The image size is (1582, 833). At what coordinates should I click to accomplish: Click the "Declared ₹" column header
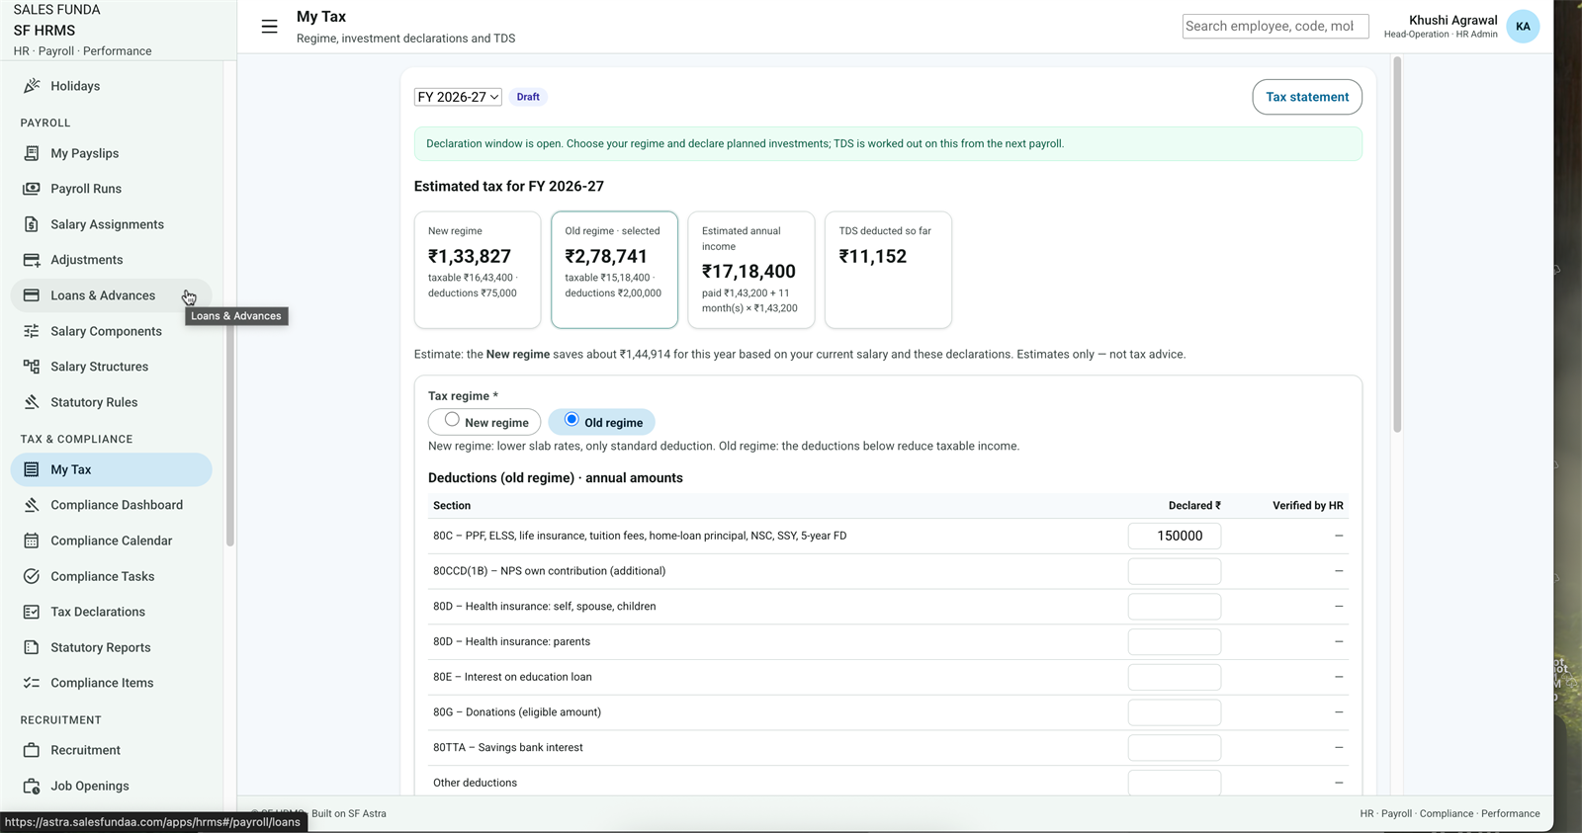[1194, 506]
